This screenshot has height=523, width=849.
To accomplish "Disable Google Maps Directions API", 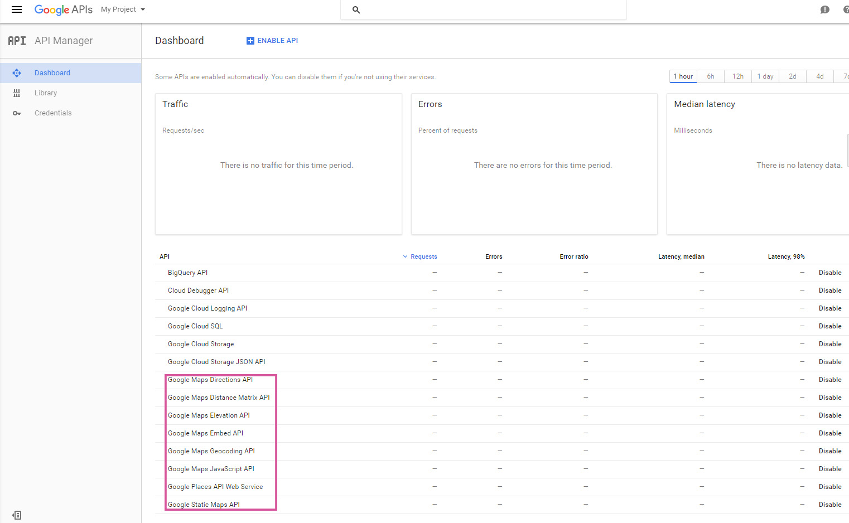I will coord(830,380).
